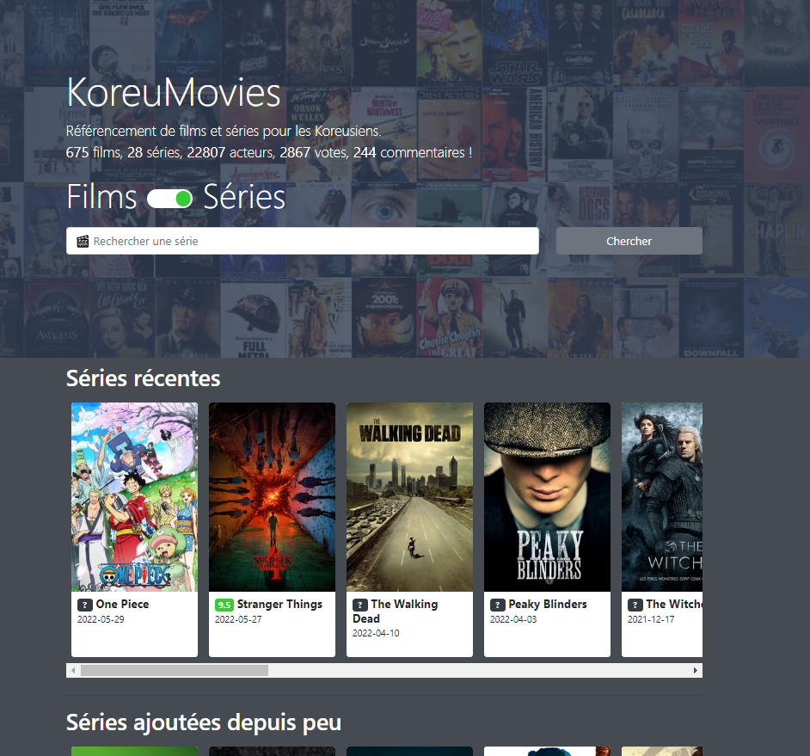This screenshot has height=756, width=810.
Task: Select The Walking Dead poster image
Action: click(x=409, y=497)
